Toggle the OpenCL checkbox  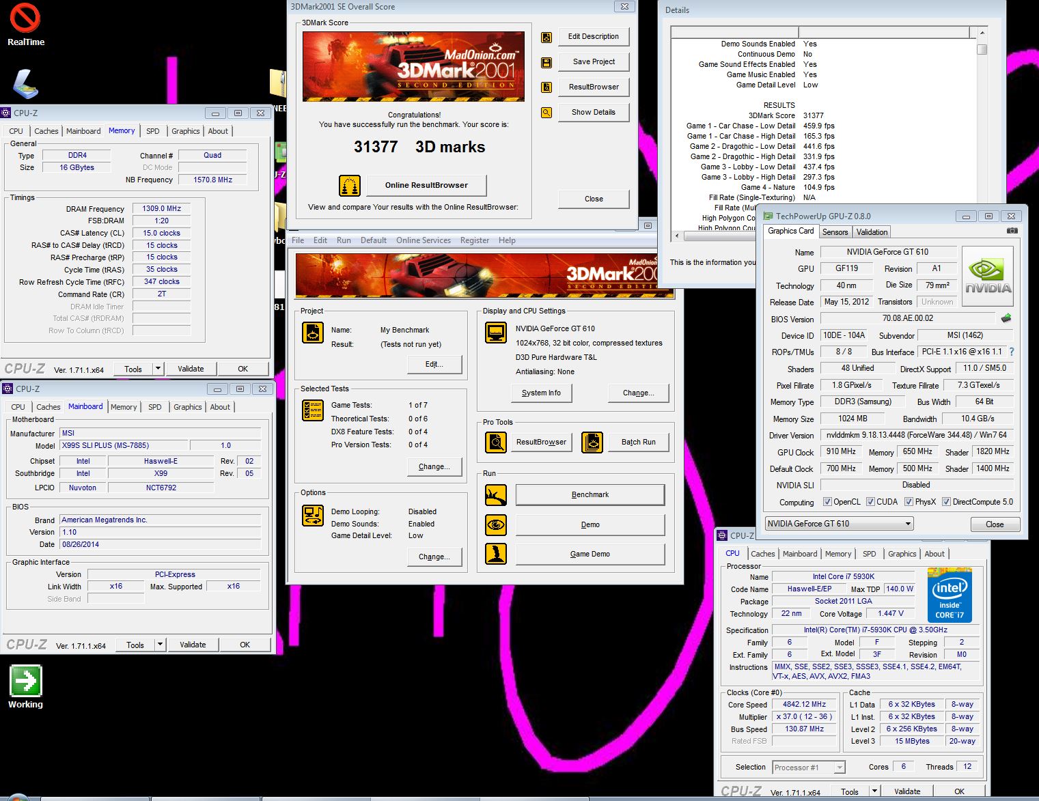coord(827,502)
